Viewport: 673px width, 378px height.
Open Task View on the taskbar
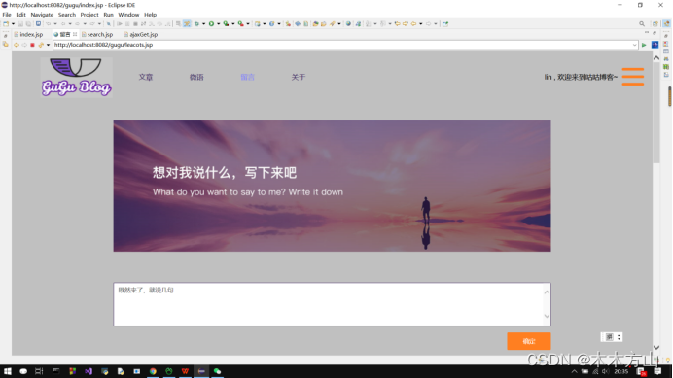39,371
